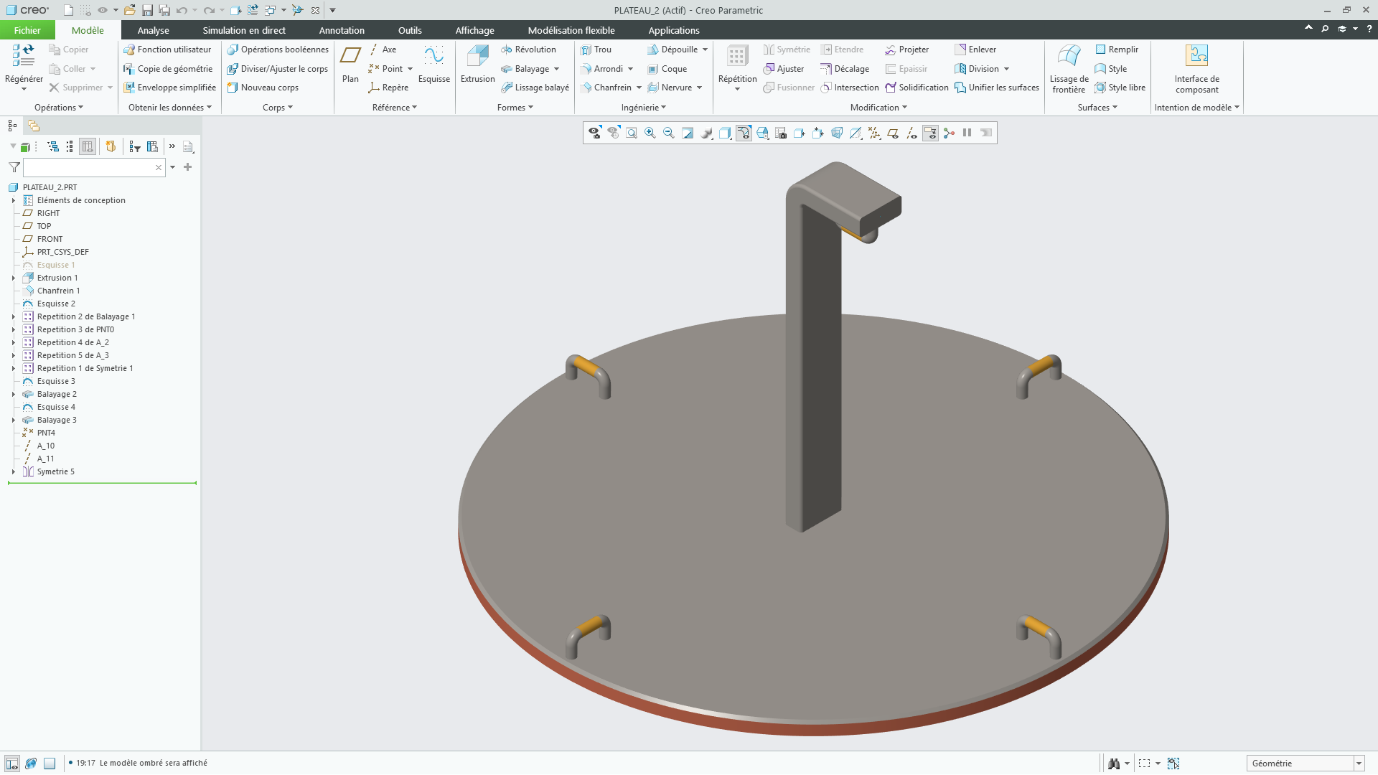Click the Intersection tool
The height and width of the screenshot is (775, 1378).
click(x=850, y=88)
